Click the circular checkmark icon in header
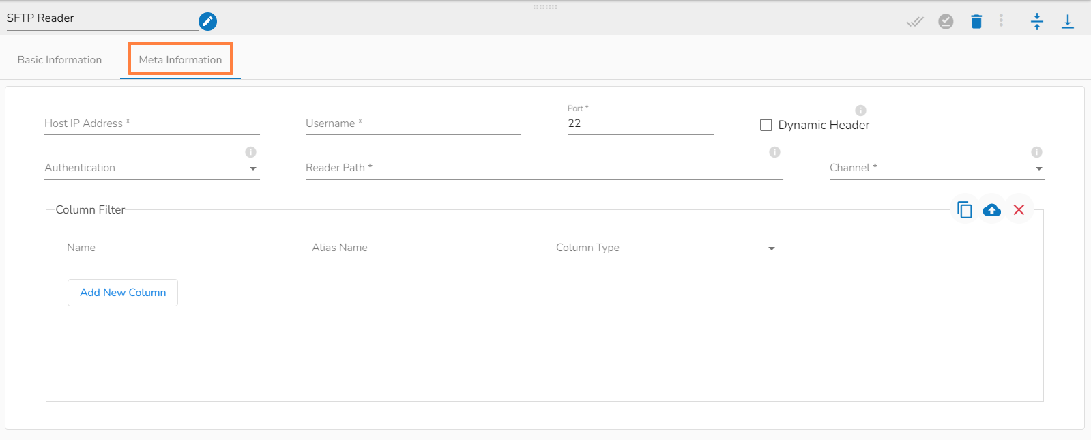Viewport: 1091px width, 440px height. point(946,22)
